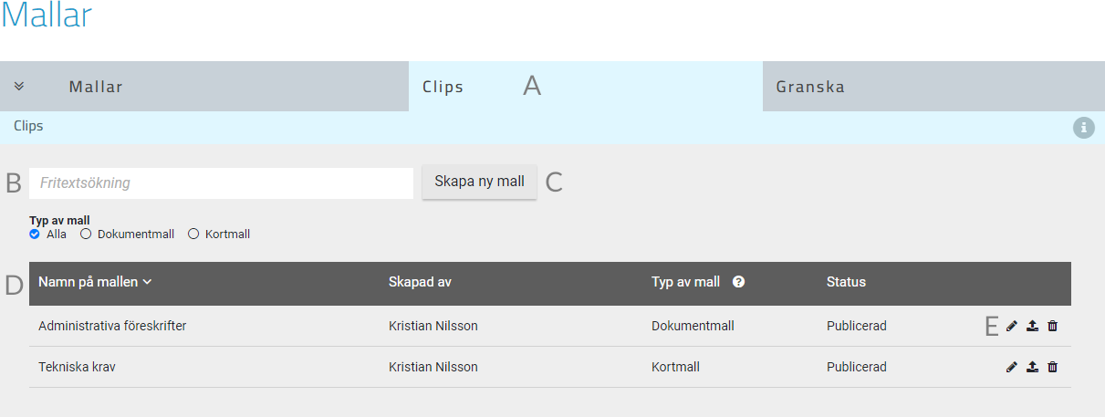
Task: Open Tekniska krav template name
Action: [77, 367]
